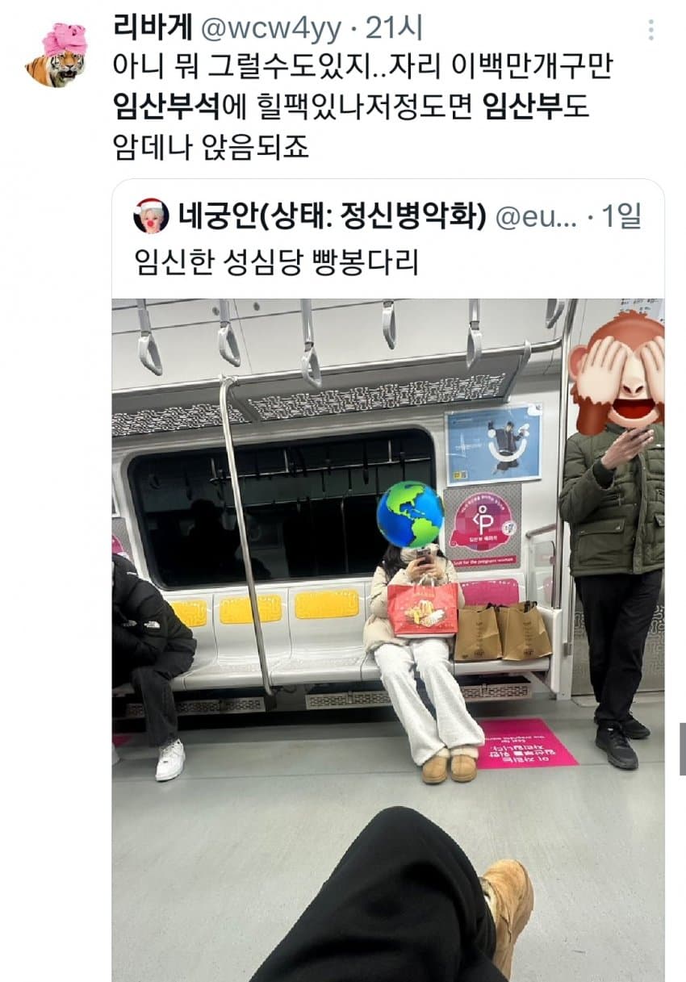This screenshot has height=982, width=686.
Task: Click the red Sungsimdang shopping bag in photo
Action: point(422,609)
